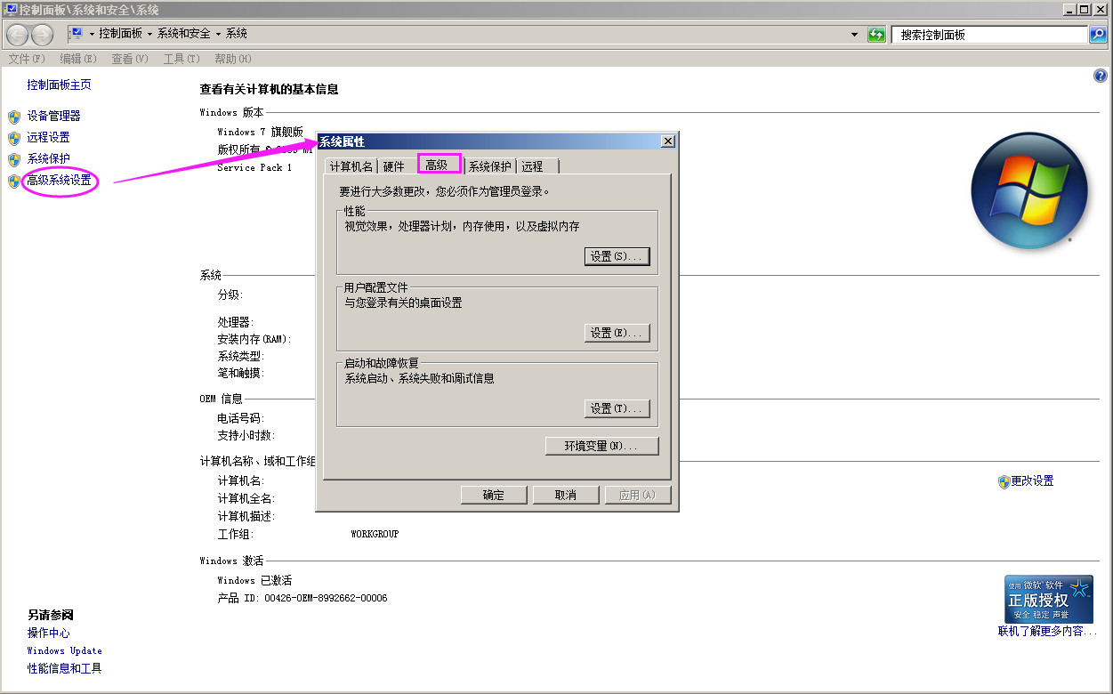Open 性能信息和工具 link
The height and width of the screenshot is (694, 1113).
64,668
